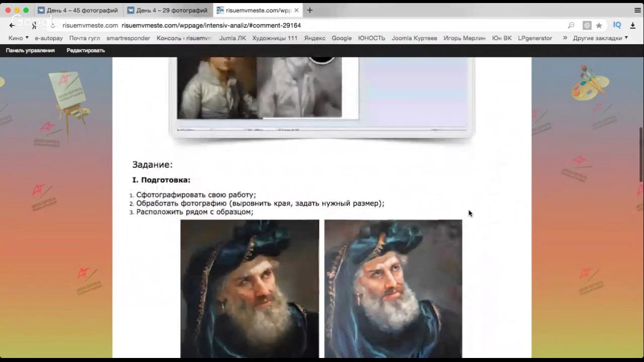644x362 pixels.
Task: Click text "Расположить рядом с образцом;"
Action: tap(195, 212)
